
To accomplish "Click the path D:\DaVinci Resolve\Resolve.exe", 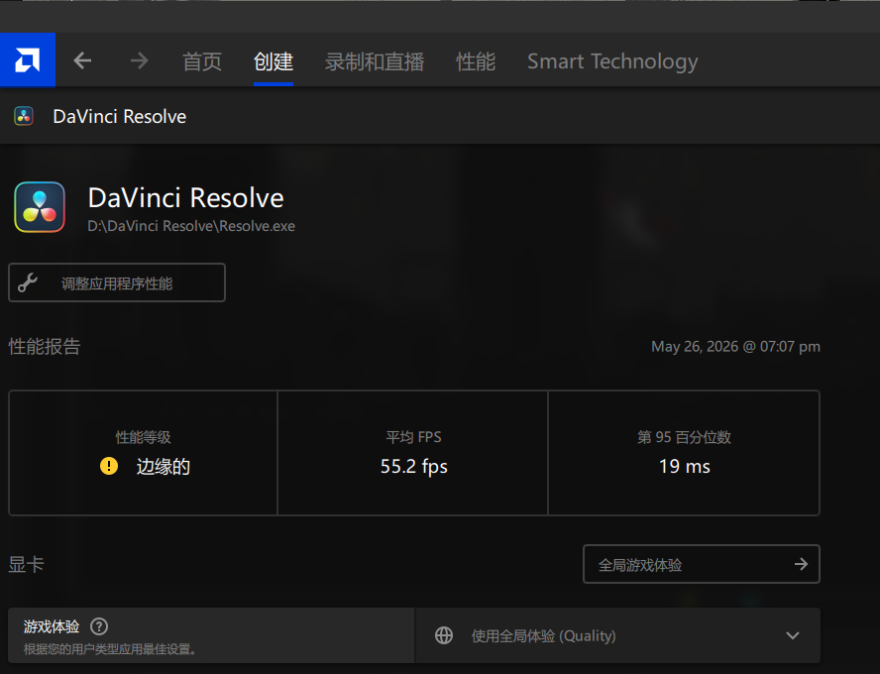I will [x=191, y=226].
